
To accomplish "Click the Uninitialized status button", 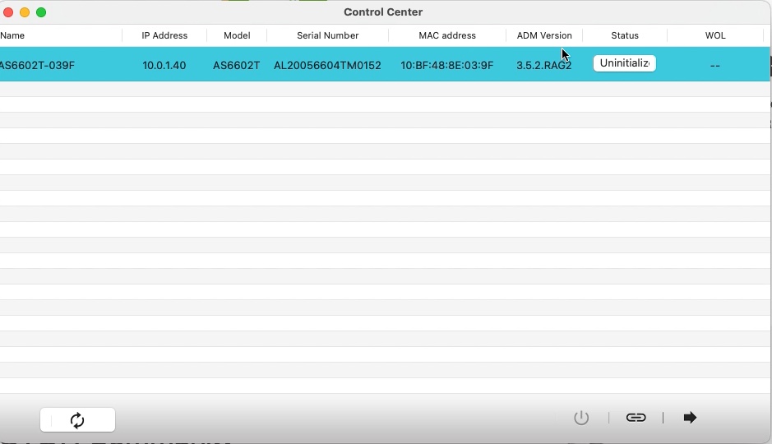I will coord(624,64).
